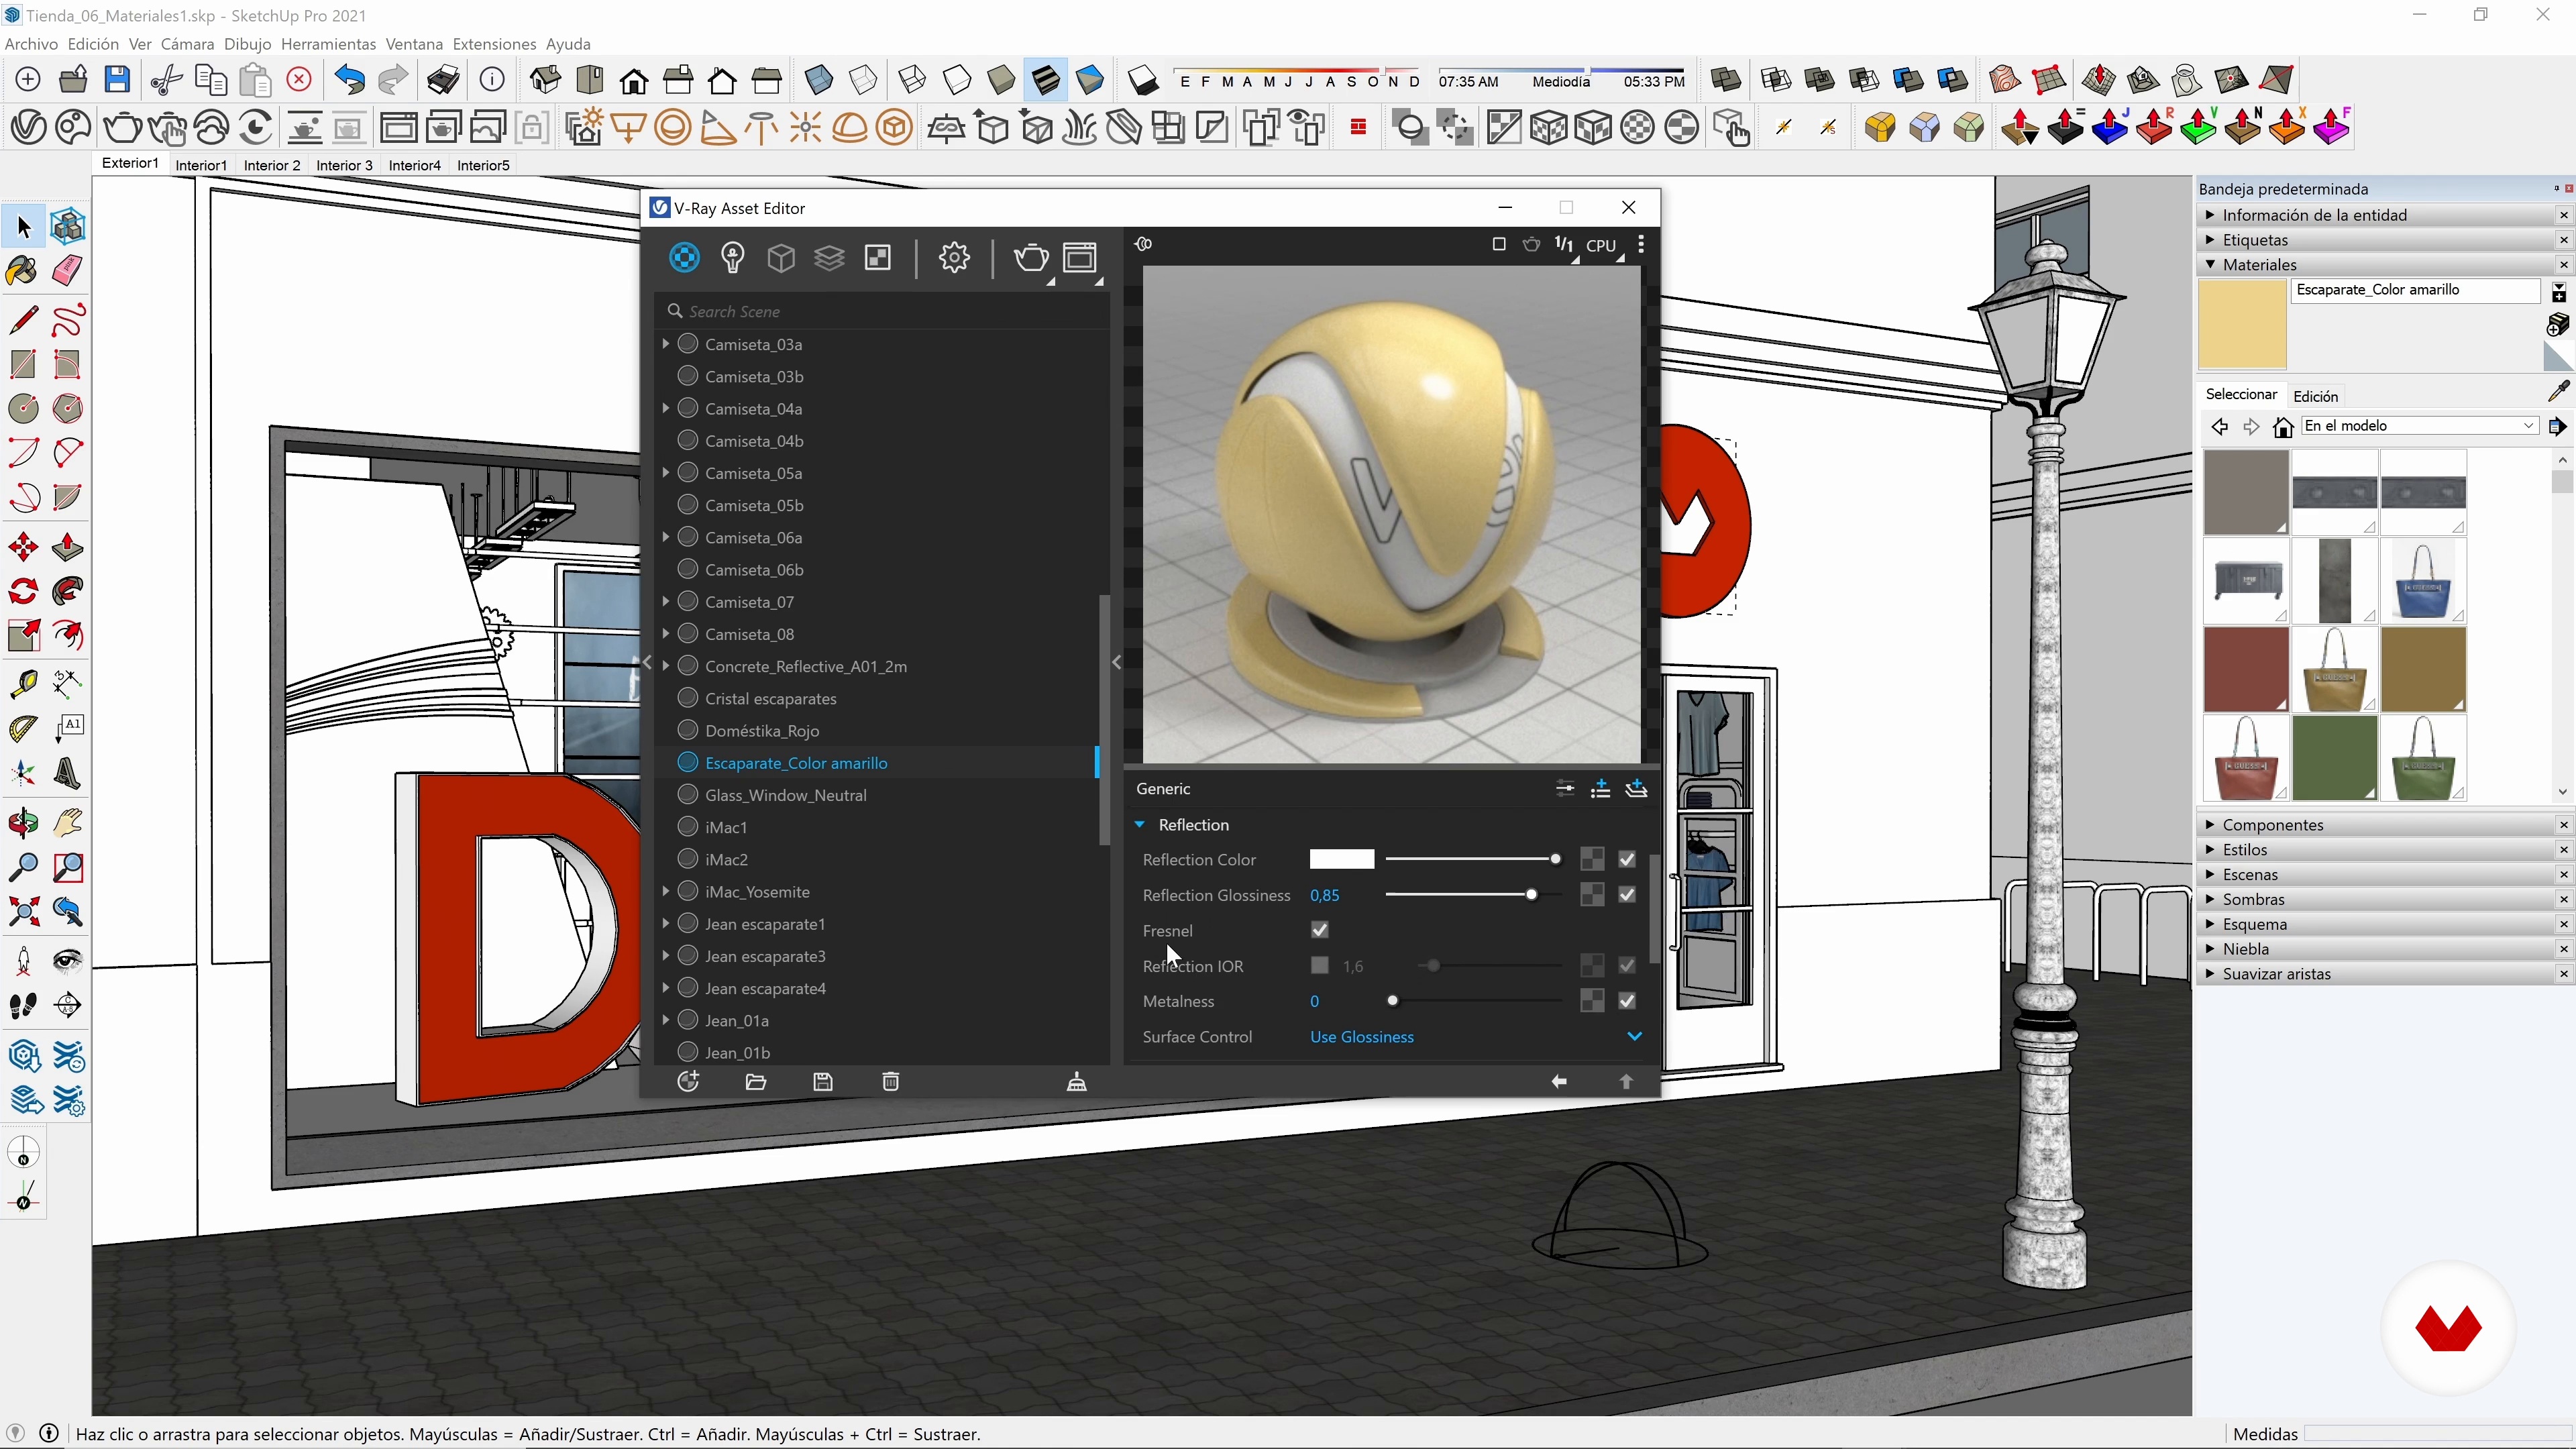Open the V-Ray Materials tab icon
The height and width of the screenshot is (1449, 2576).
(684, 258)
